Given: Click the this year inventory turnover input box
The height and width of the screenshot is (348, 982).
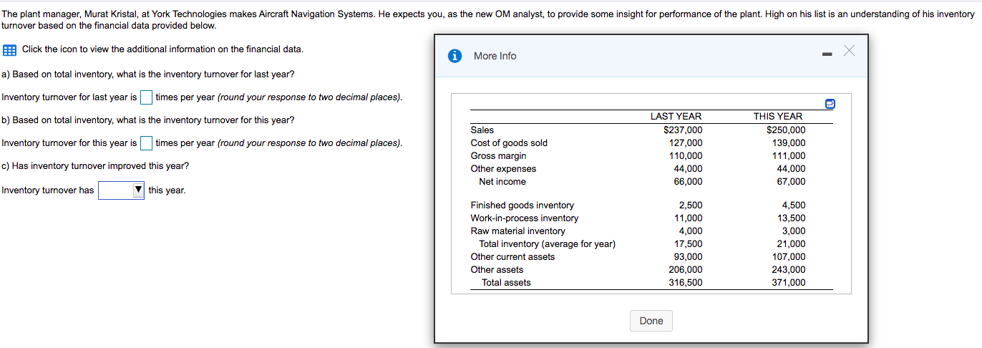Looking at the screenshot, I should tap(146, 143).
